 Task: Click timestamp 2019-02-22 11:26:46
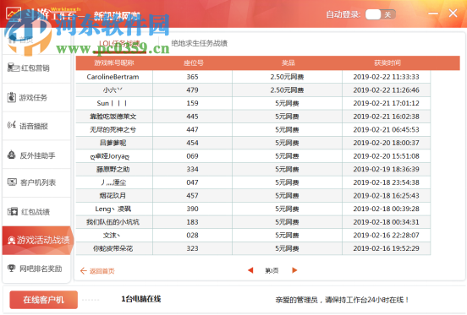tap(386, 90)
